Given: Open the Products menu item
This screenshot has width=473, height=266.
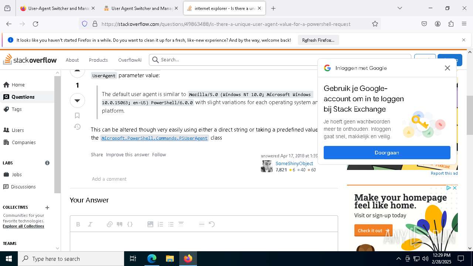Looking at the screenshot, I should [98, 60].
